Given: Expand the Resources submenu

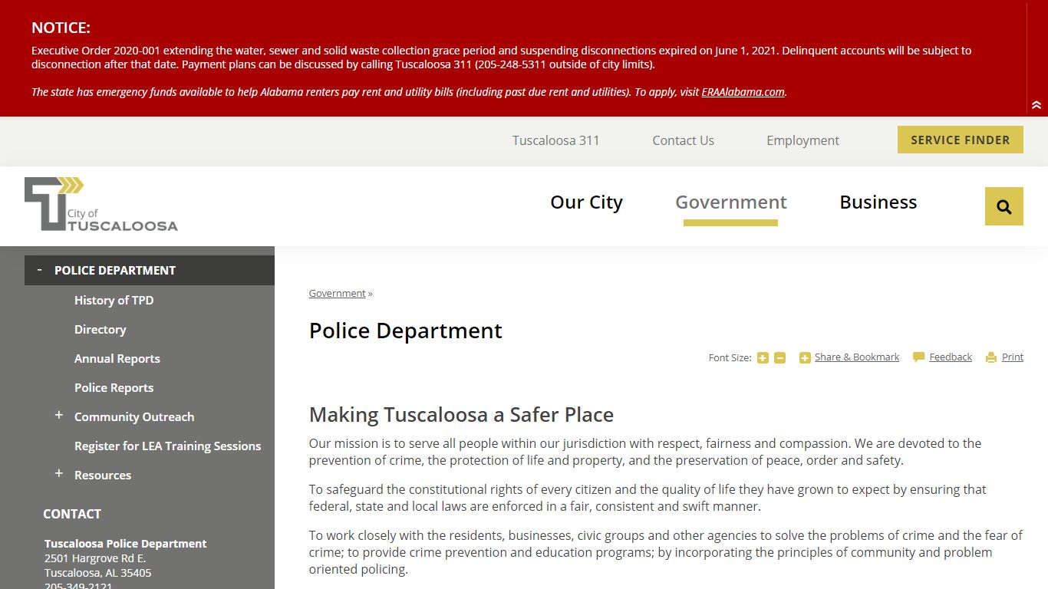Looking at the screenshot, I should pos(58,473).
